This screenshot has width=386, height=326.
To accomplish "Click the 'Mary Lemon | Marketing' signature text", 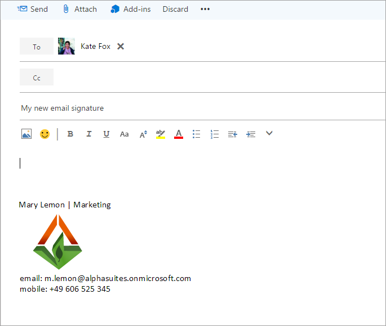I will click(x=65, y=205).
